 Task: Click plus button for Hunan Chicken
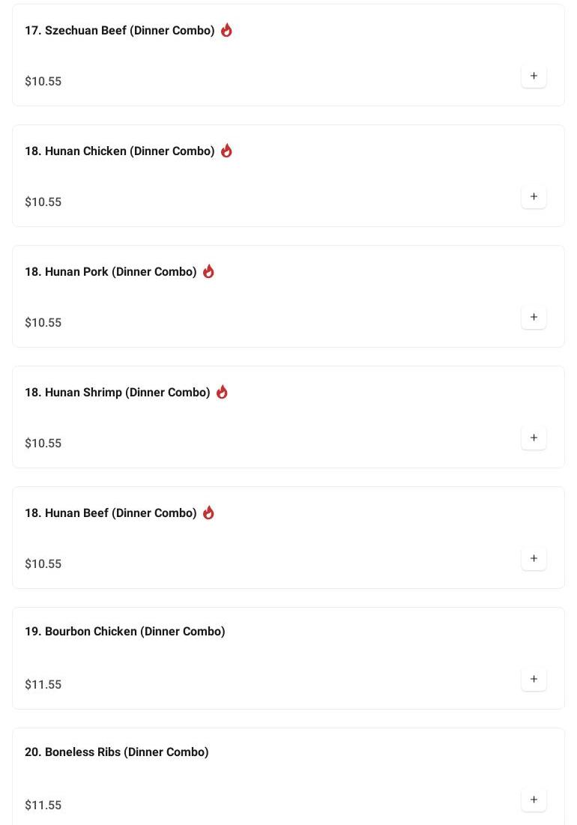(x=534, y=196)
